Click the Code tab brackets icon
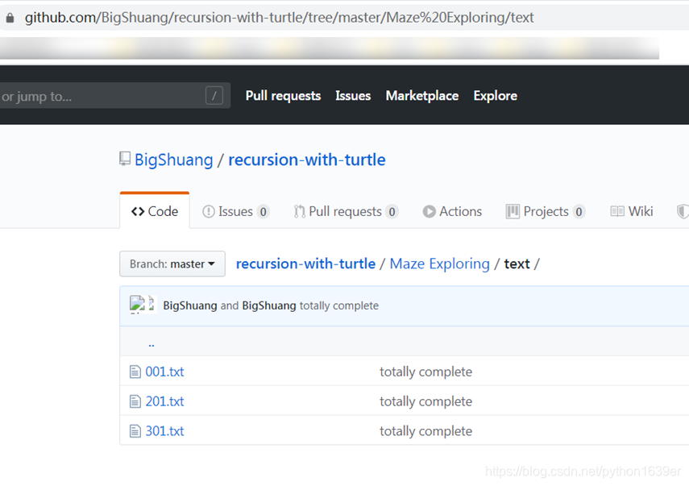 click(138, 211)
